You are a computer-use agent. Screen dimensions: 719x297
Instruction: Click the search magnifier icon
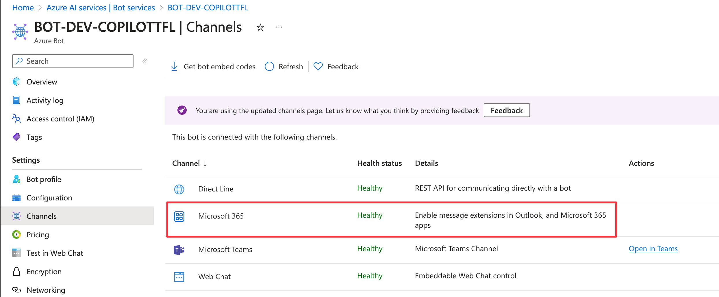pyautogui.click(x=19, y=61)
